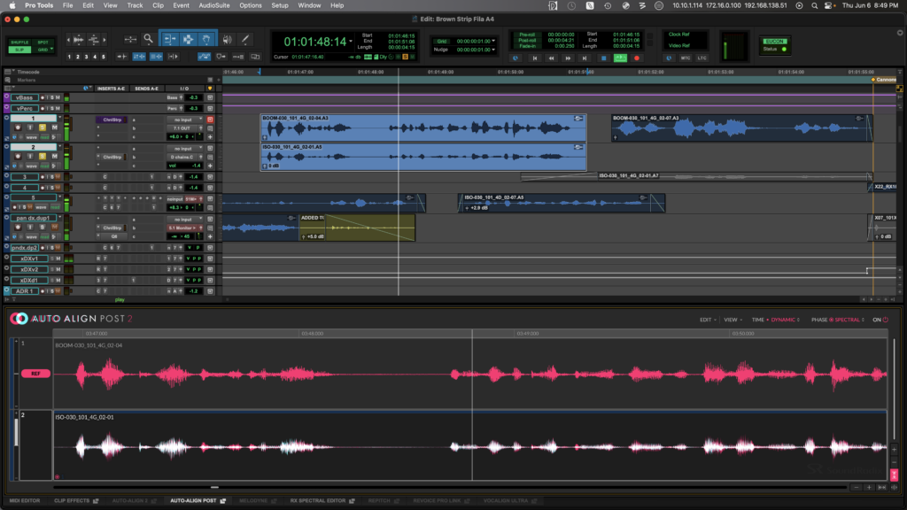Image resolution: width=907 pixels, height=510 pixels.
Task: Select zoom preset 3
Action: point(86,57)
